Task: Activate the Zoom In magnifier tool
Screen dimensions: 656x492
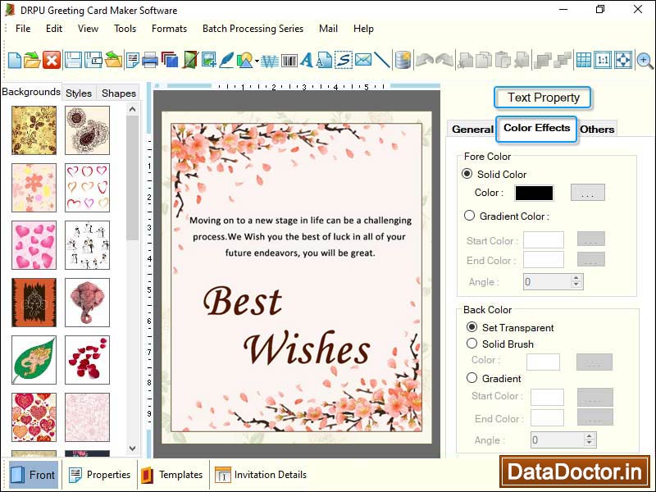Action: coord(642,60)
